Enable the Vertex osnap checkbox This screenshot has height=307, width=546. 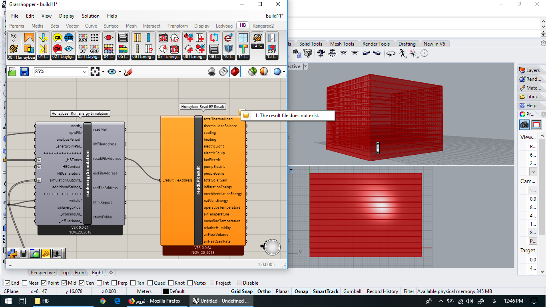190,283
